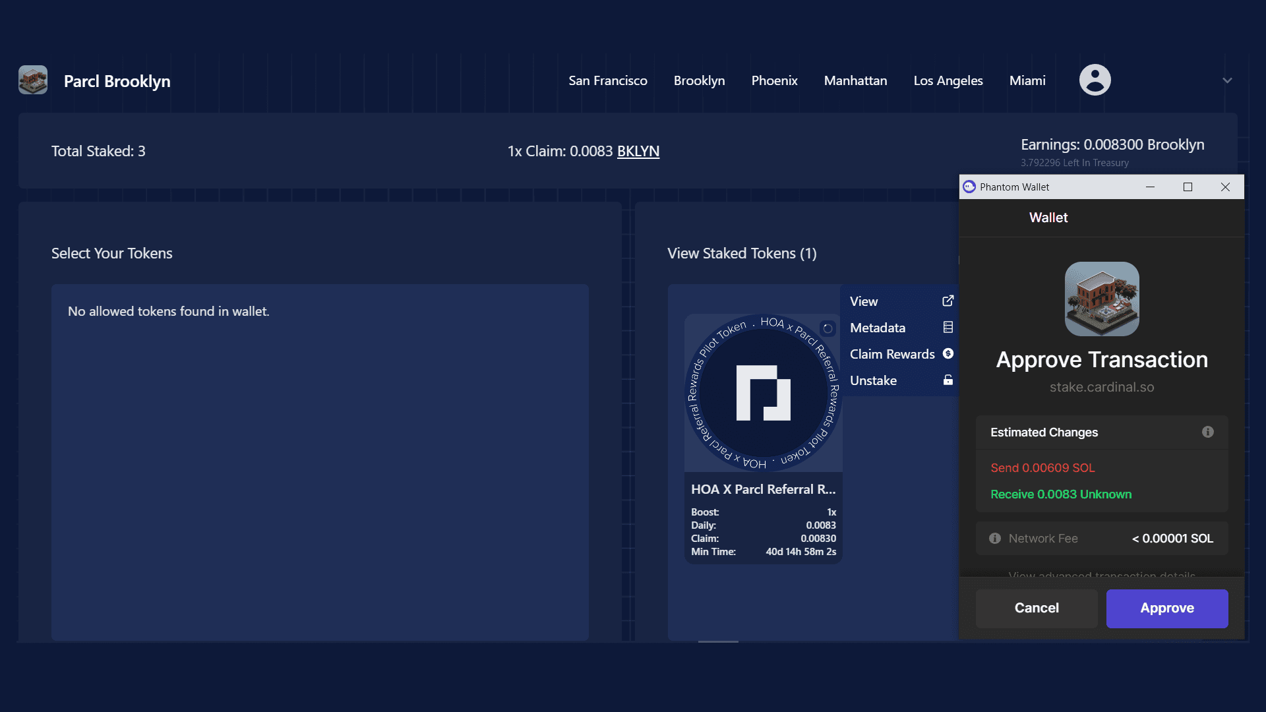Select Claim Rewards from the token menu
Screen dimensions: 1266x712
[891, 354]
